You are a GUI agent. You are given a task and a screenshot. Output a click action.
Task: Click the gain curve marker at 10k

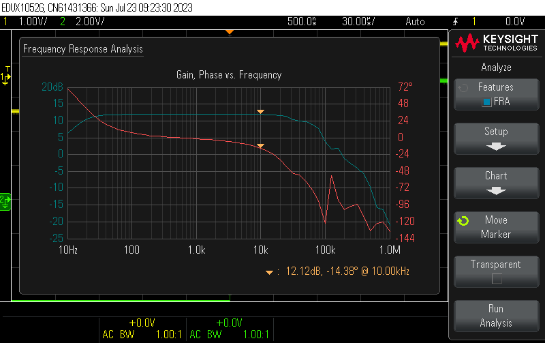(x=260, y=111)
